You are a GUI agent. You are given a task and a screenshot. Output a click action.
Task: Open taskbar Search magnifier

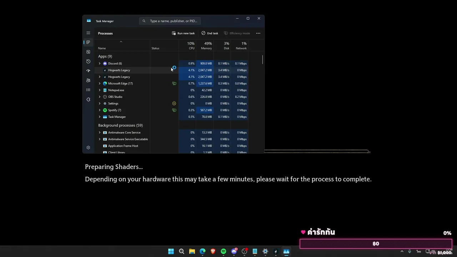click(x=181, y=251)
